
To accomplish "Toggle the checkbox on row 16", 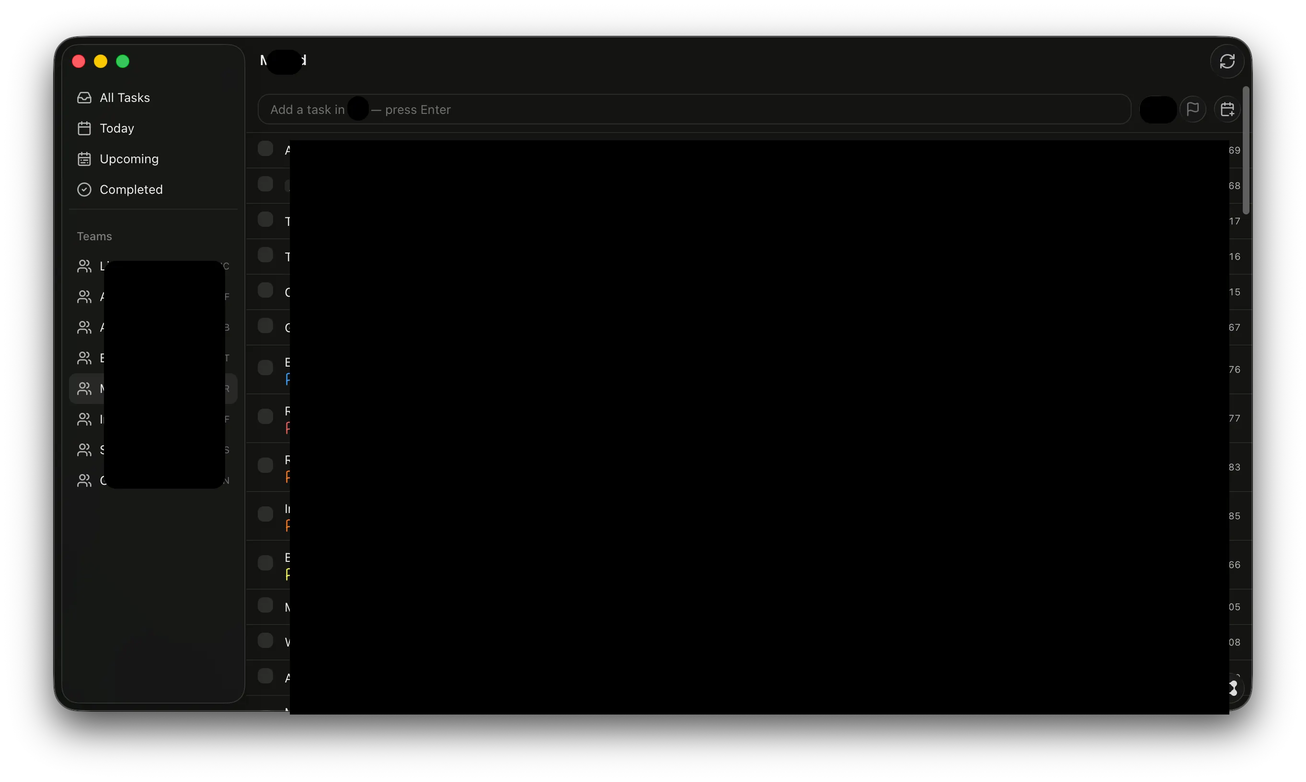I will click(x=265, y=255).
